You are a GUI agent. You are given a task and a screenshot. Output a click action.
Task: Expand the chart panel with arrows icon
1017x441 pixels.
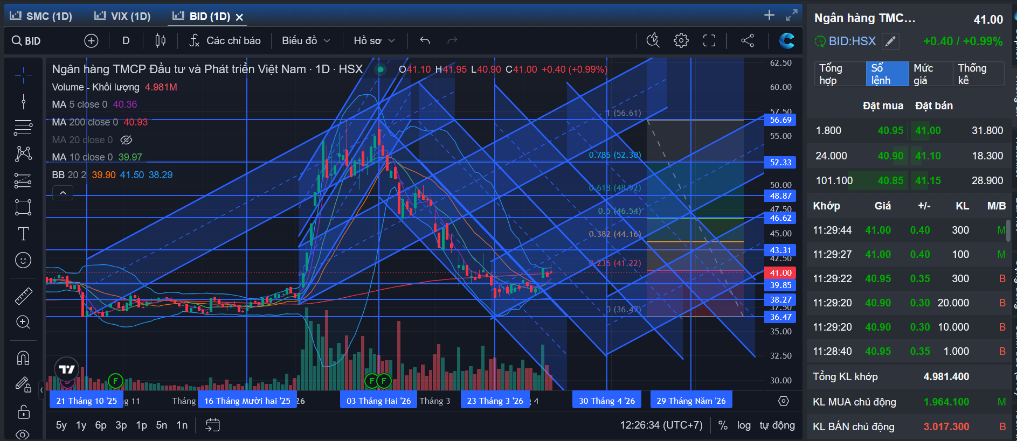coord(791,15)
